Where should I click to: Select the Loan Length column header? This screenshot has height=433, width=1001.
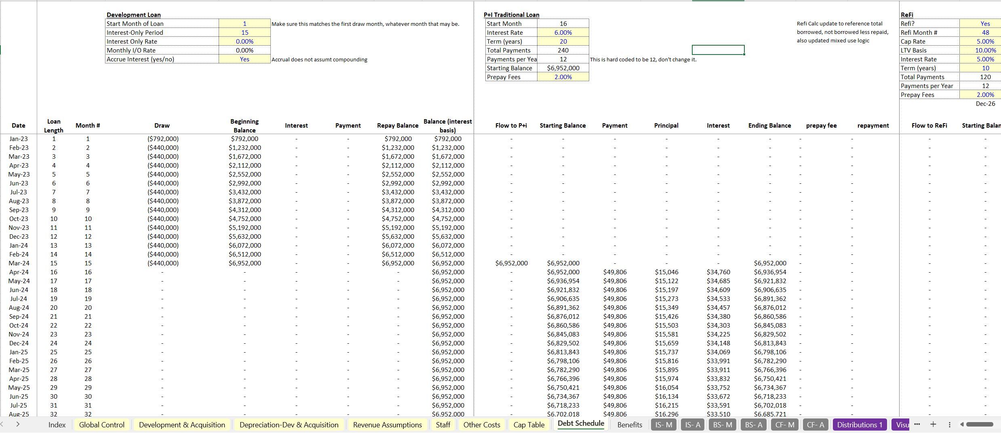pos(54,126)
